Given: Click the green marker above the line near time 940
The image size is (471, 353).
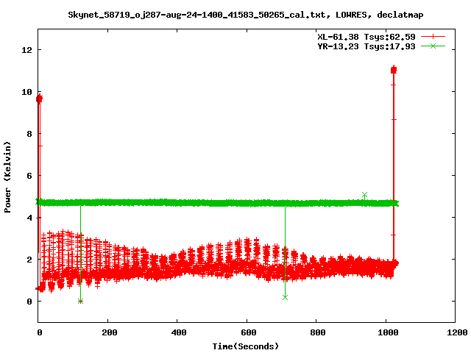Looking at the screenshot, I should coord(364,195).
